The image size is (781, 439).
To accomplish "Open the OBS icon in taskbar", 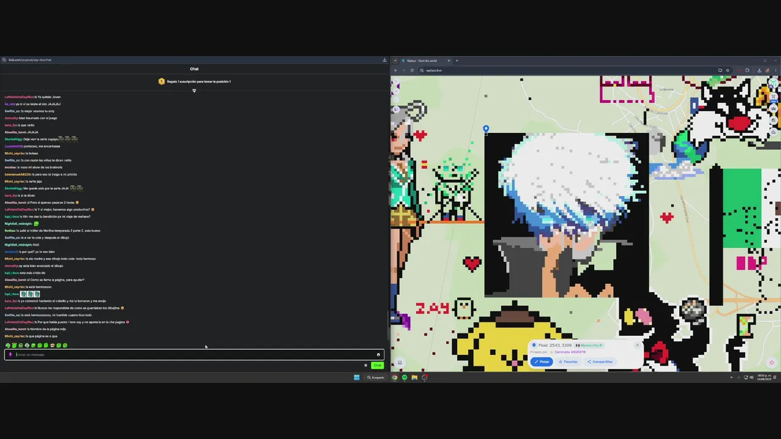I will 425,377.
